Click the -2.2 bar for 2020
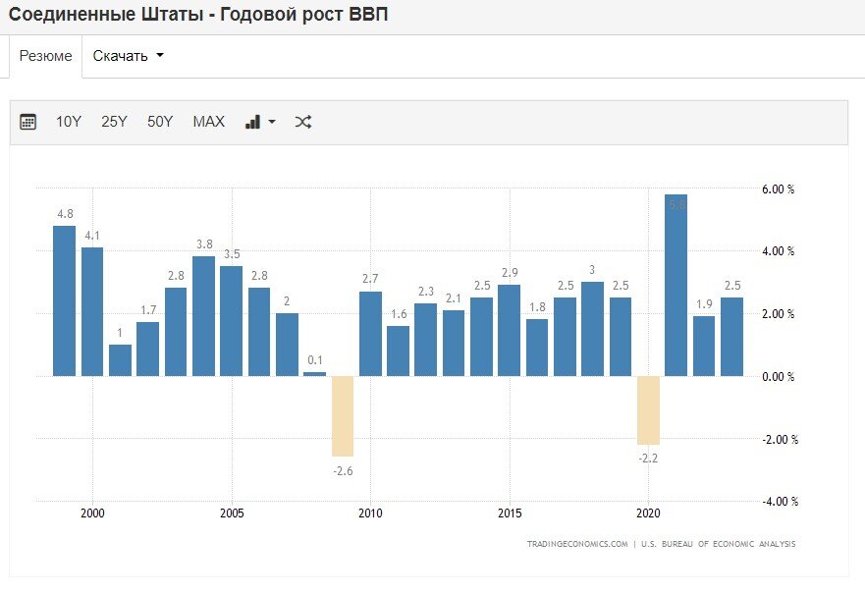The image size is (865, 594). coord(647,412)
